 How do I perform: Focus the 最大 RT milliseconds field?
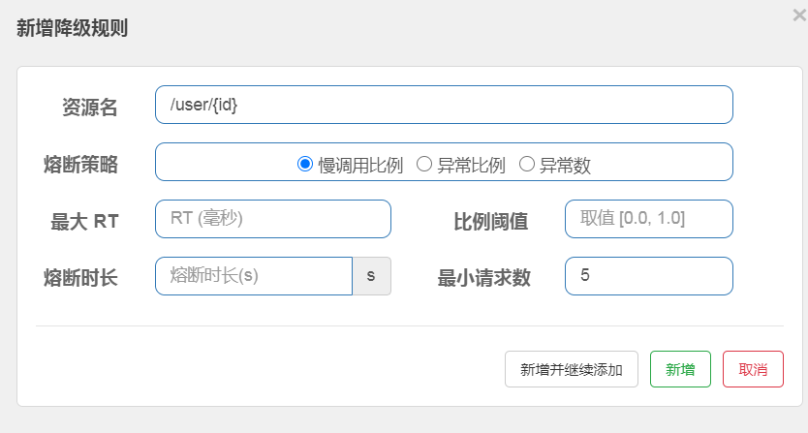[x=272, y=219]
